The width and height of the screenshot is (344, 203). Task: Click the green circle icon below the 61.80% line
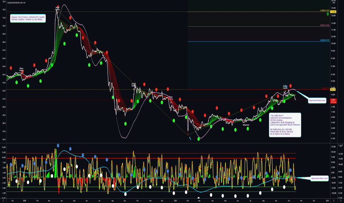327,14
